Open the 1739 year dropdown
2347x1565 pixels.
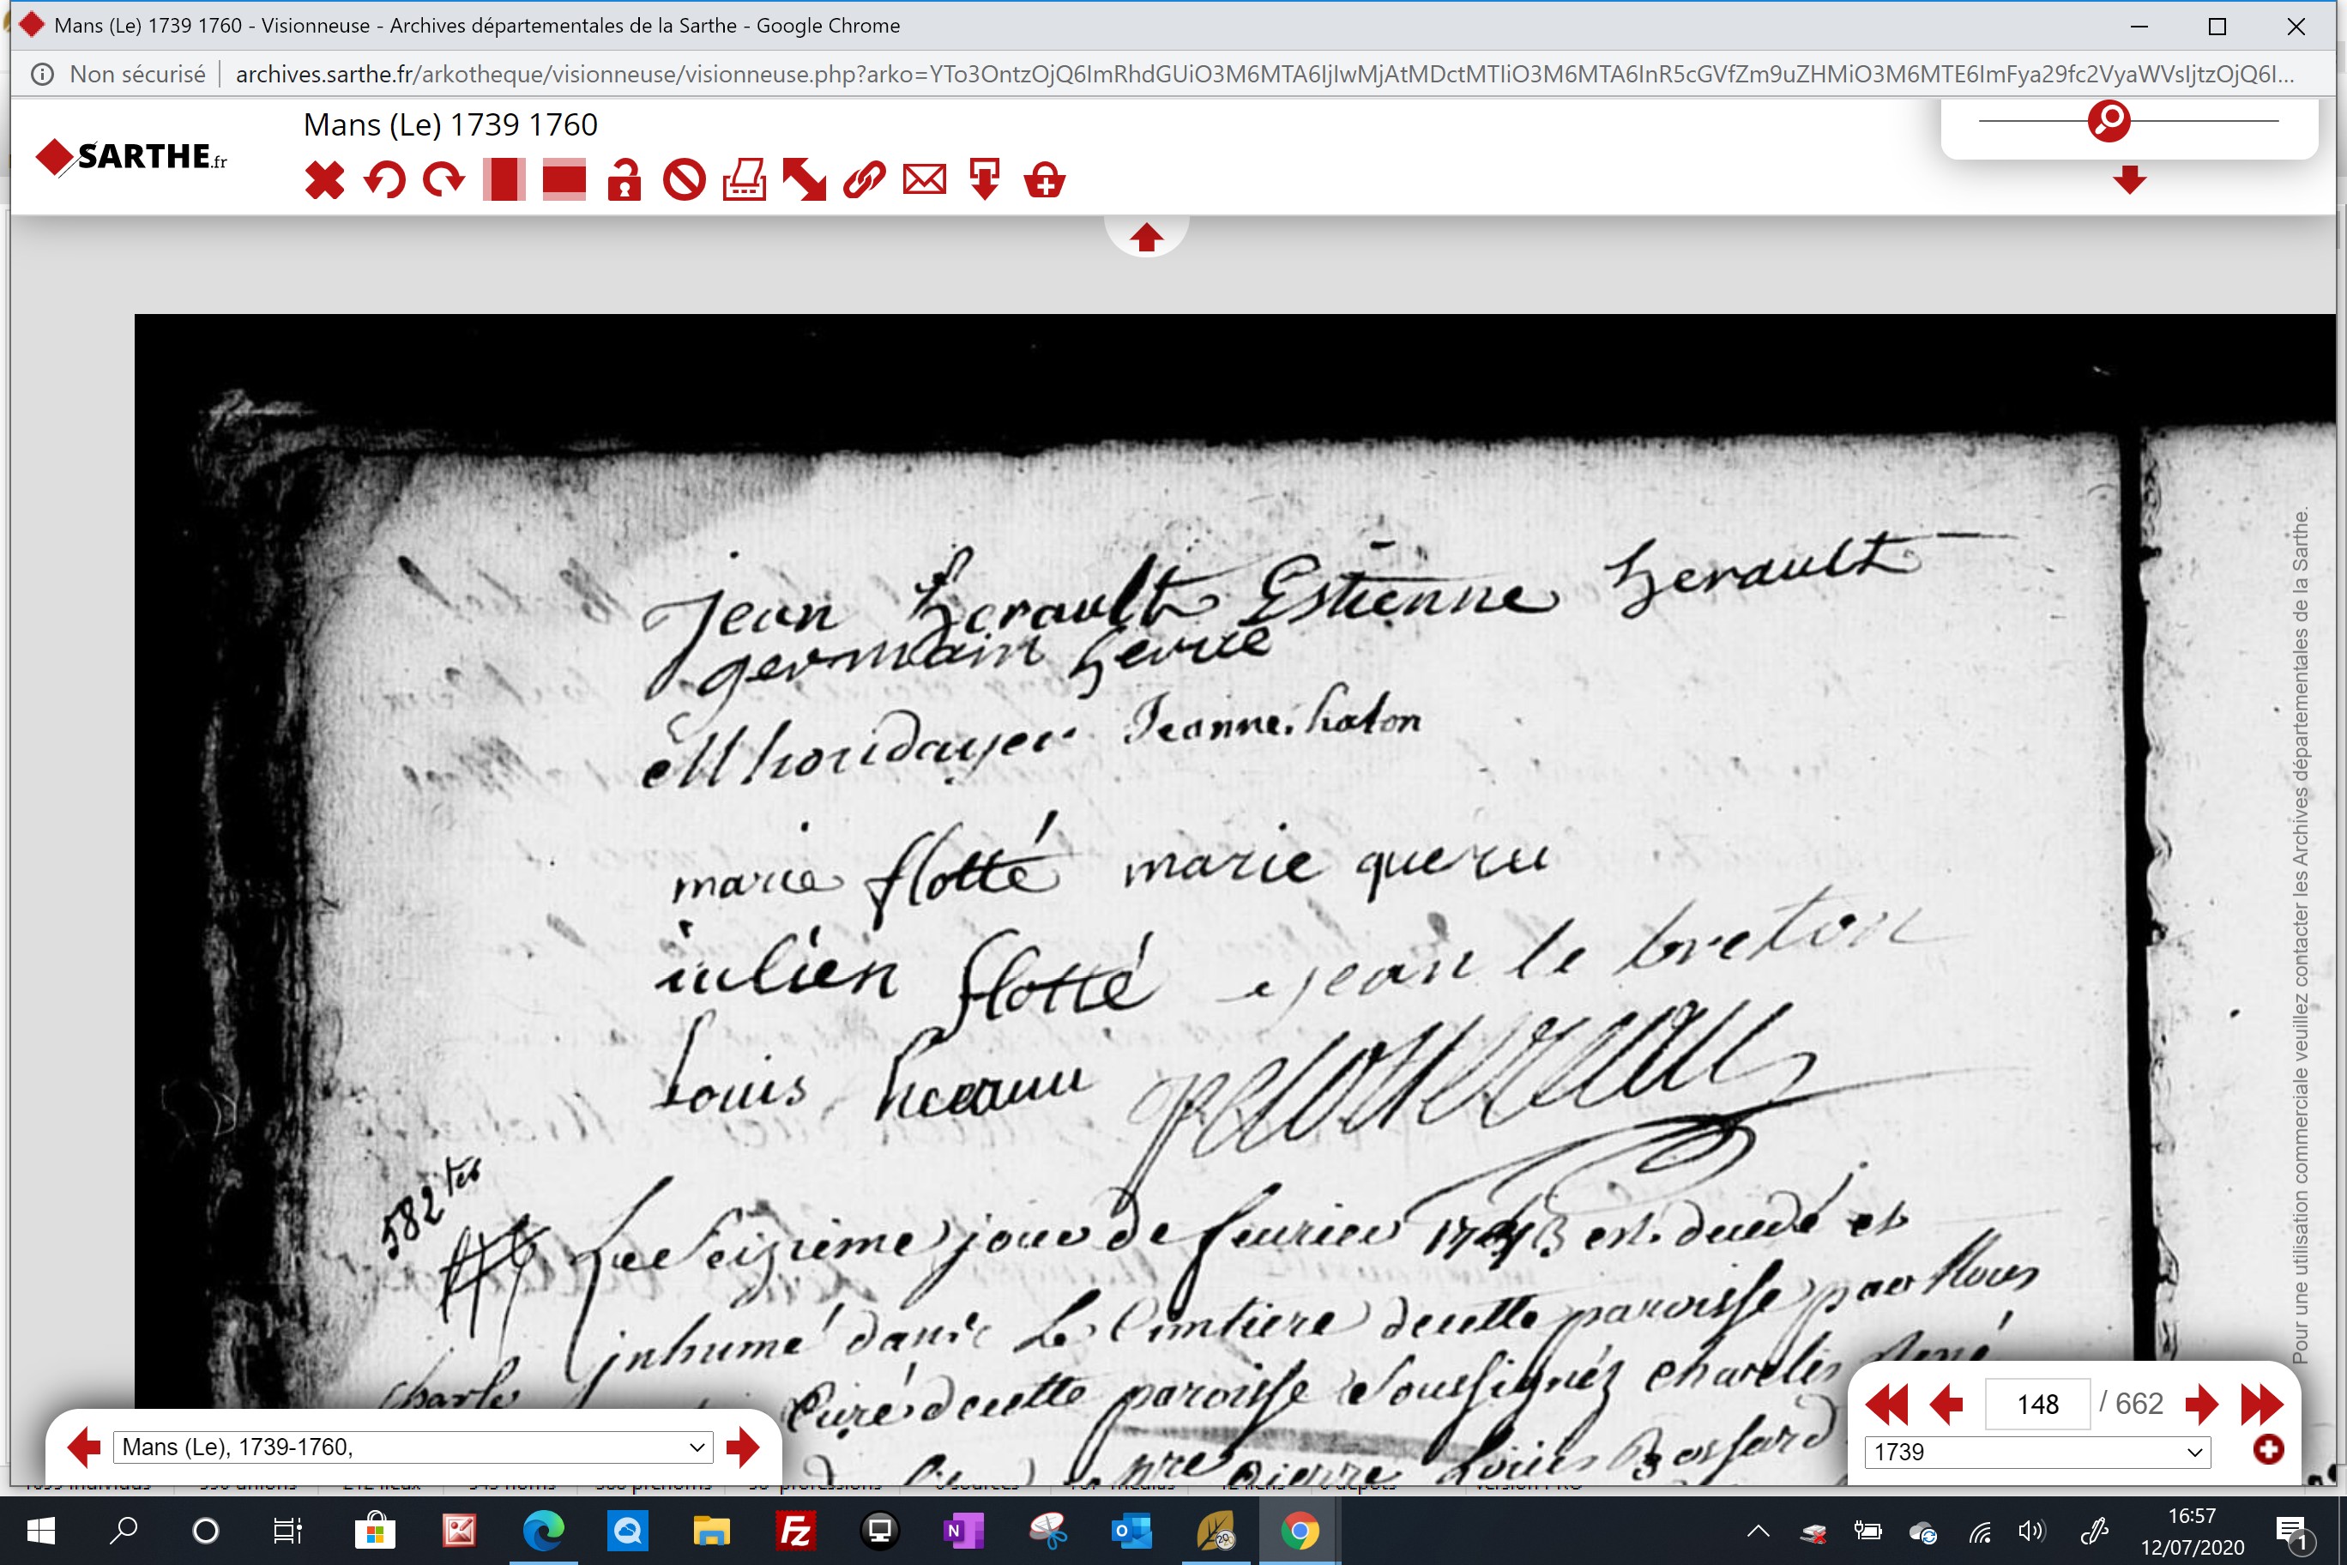tap(2036, 1453)
